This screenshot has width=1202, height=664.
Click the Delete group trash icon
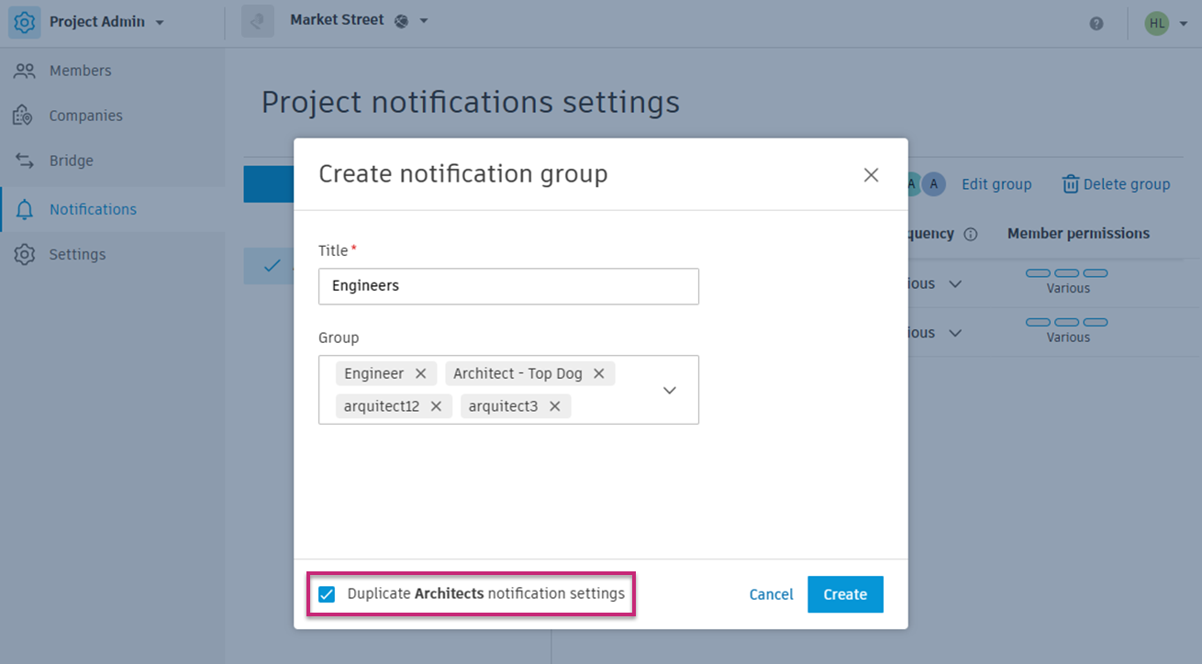(x=1071, y=183)
